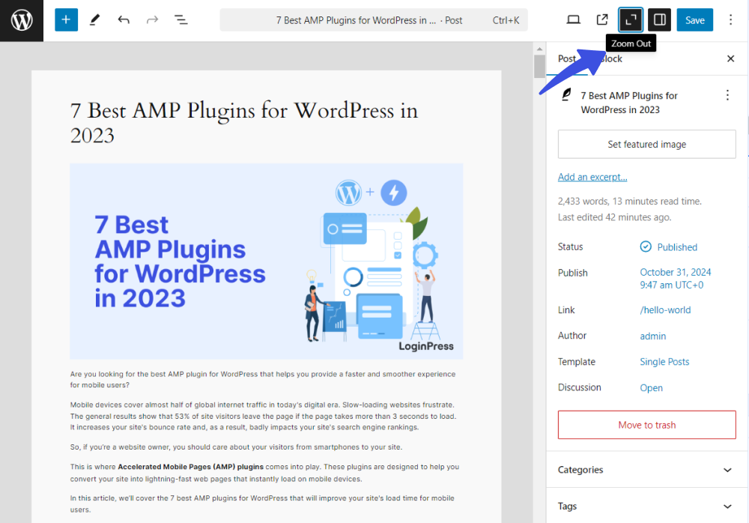Expand the Tags section

(646, 506)
